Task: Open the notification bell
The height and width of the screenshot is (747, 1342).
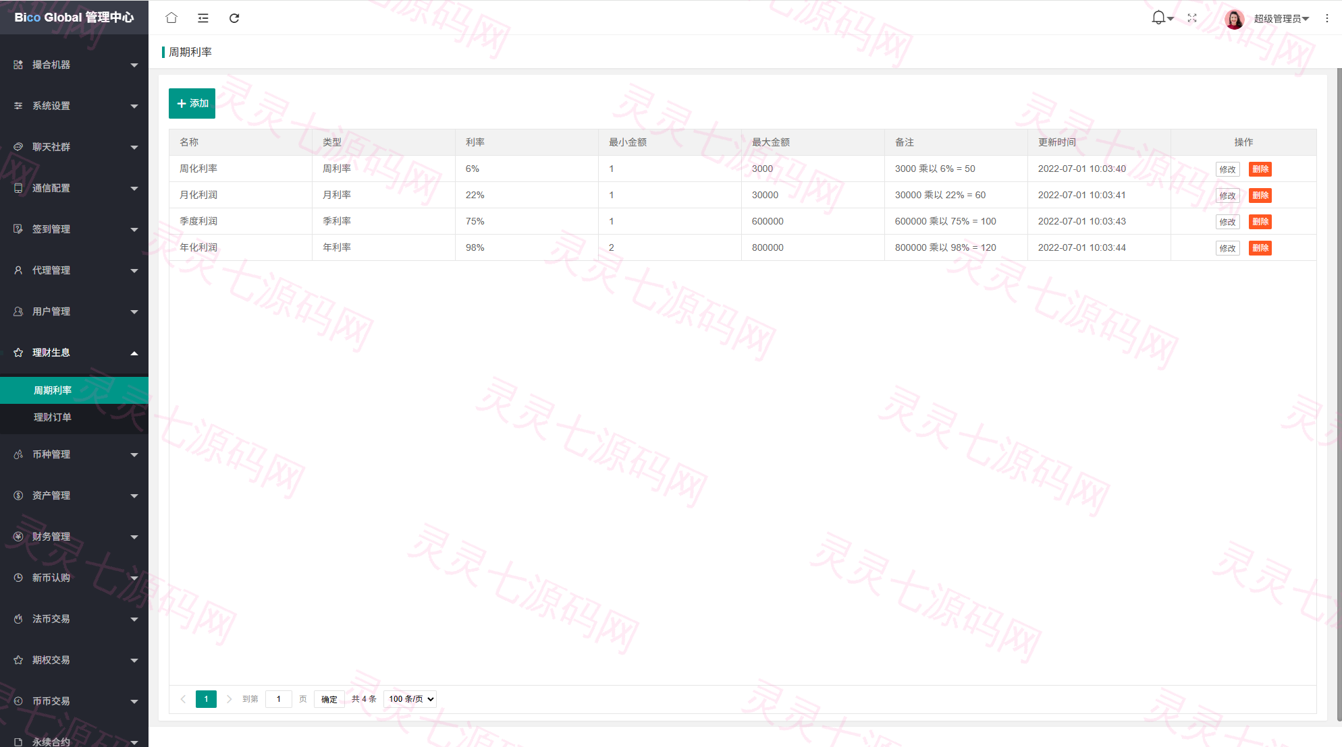Action: (1158, 18)
